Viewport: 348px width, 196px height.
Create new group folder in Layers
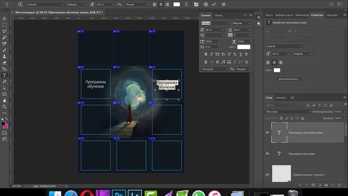[x=326, y=185]
